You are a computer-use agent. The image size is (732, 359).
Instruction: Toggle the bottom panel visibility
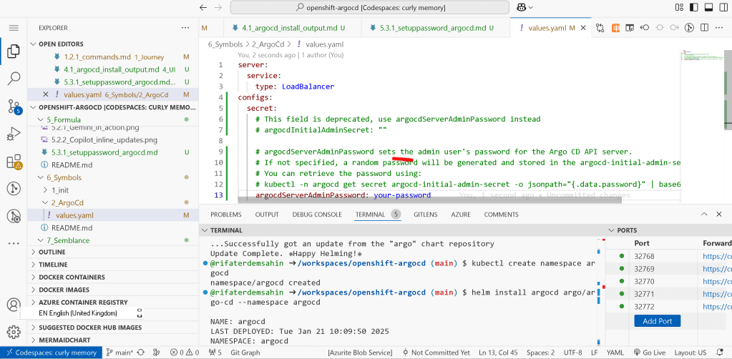pyautogui.click(x=708, y=7)
